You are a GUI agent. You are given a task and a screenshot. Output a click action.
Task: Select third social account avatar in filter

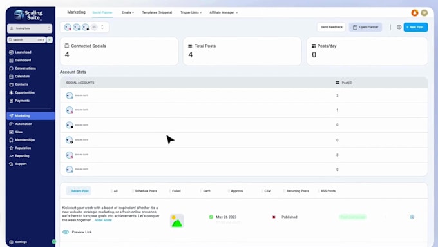(86, 27)
